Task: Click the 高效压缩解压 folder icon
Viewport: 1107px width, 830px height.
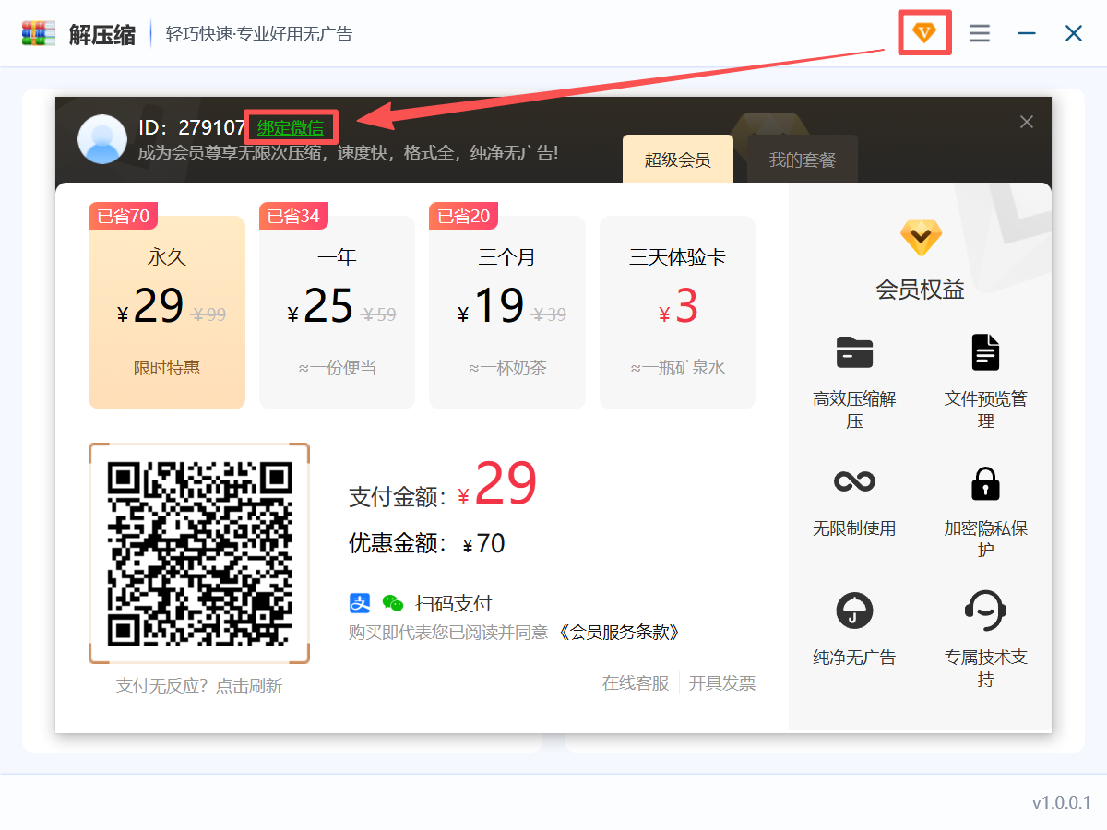Action: (x=854, y=352)
